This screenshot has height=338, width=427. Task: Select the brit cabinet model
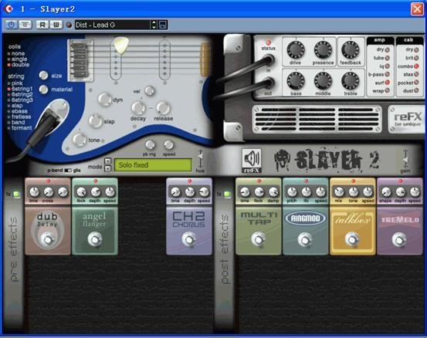tap(412, 58)
